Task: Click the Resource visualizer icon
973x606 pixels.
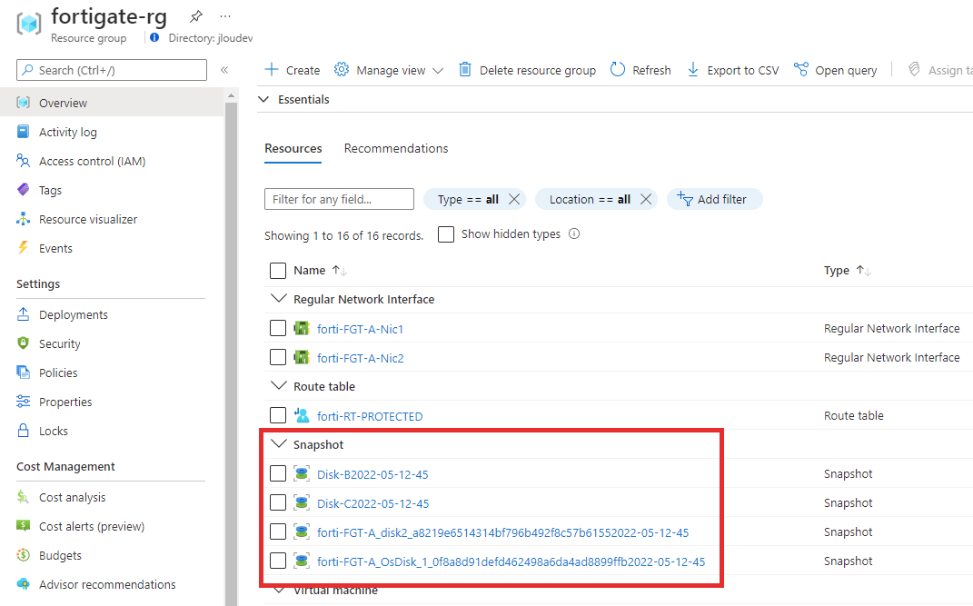Action: pyautogui.click(x=24, y=219)
